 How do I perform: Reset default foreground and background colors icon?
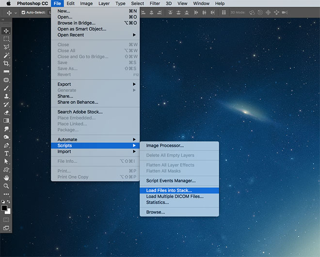pos(3,202)
